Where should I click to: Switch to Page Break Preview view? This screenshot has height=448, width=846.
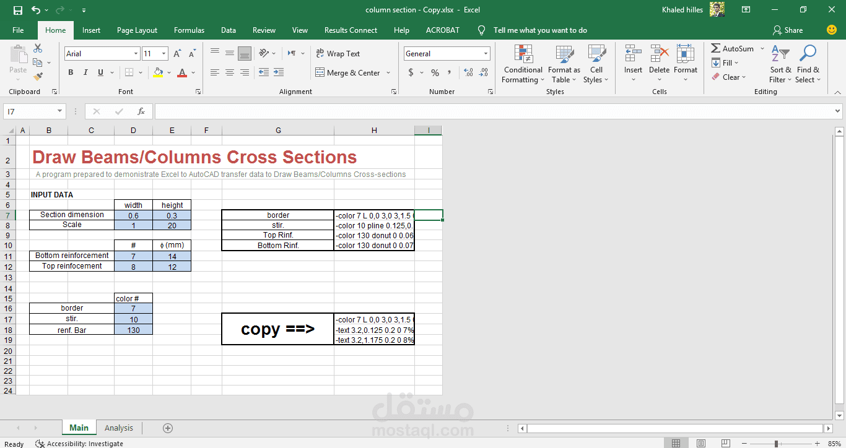[x=725, y=443]
